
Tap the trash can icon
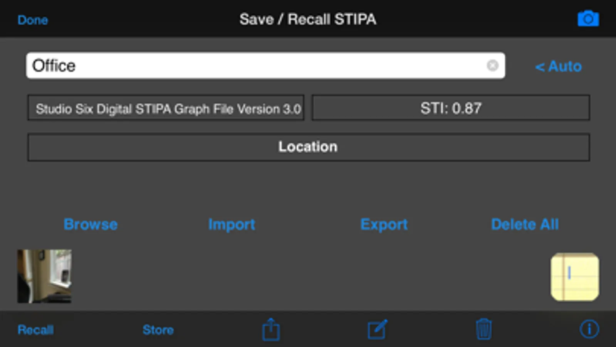483,329
